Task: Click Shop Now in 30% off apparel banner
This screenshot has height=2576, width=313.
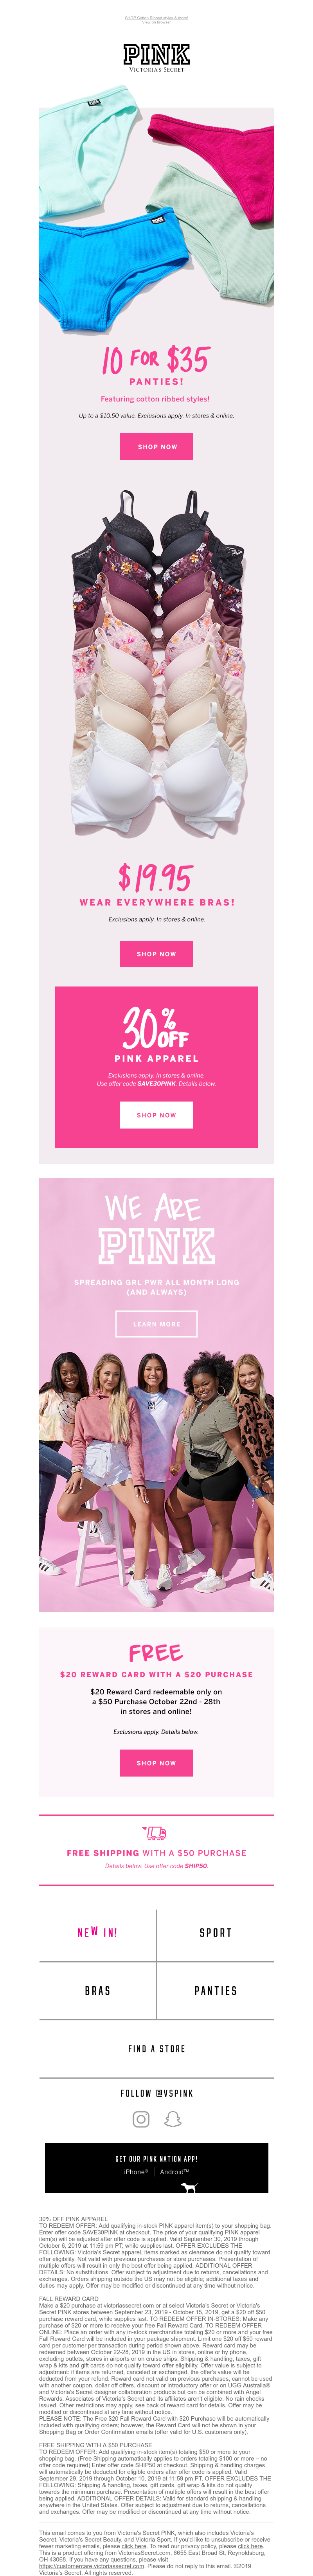Action: 156,1114
